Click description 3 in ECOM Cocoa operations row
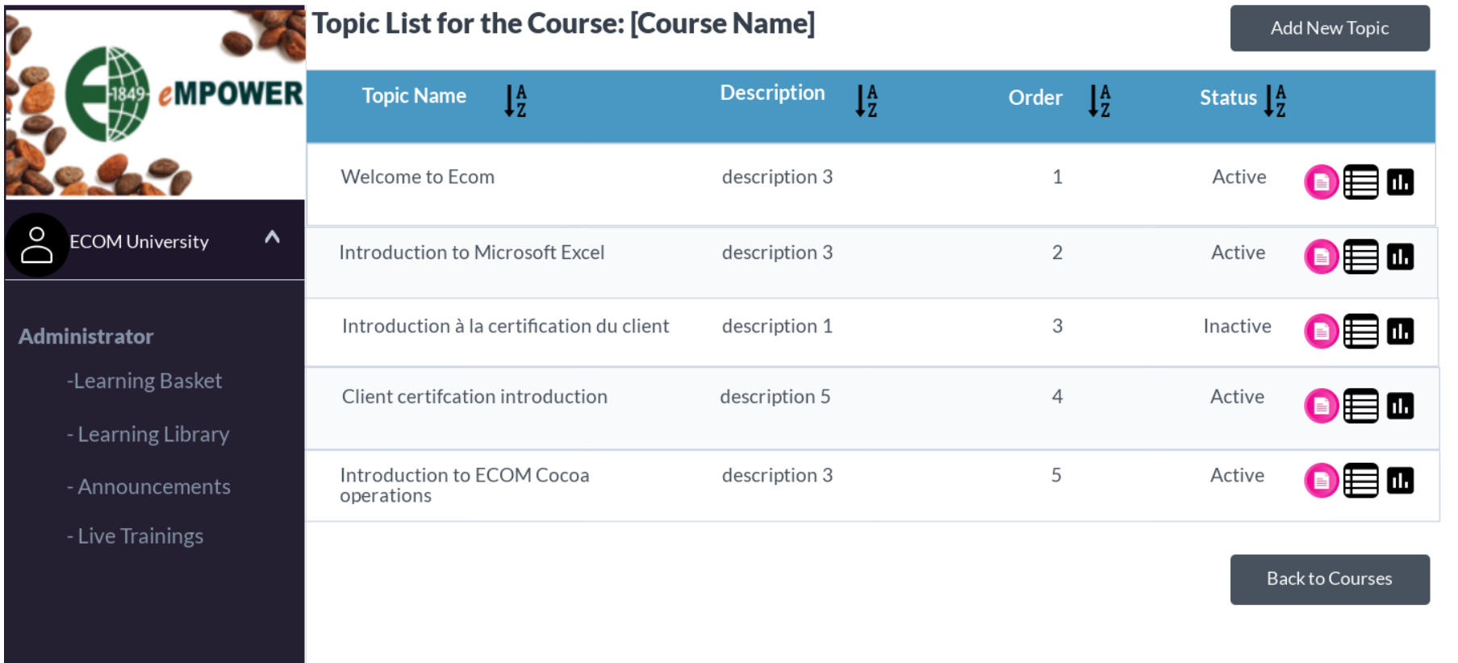 tap(777, 475)
